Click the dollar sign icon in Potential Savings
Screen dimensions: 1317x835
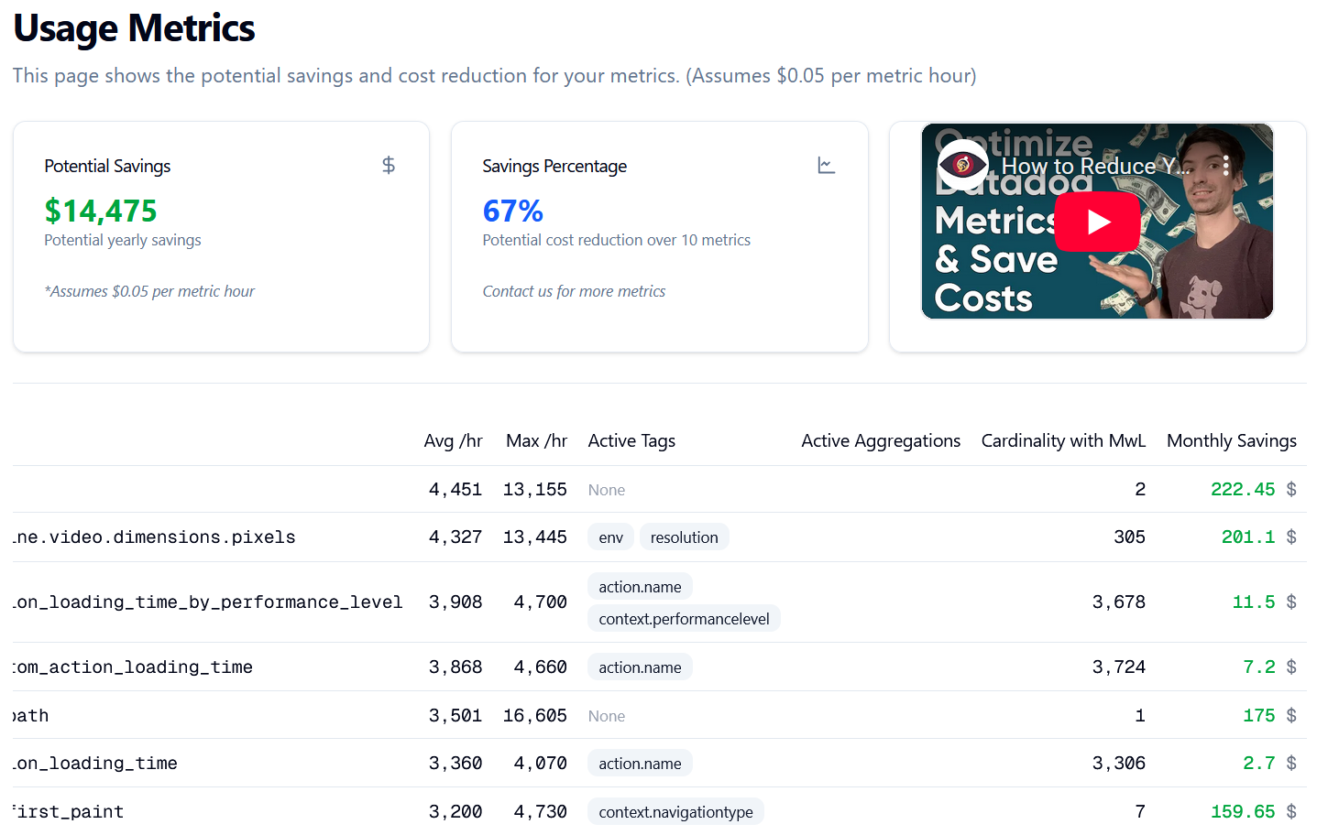pyautogui.click(x=389, y=166)
